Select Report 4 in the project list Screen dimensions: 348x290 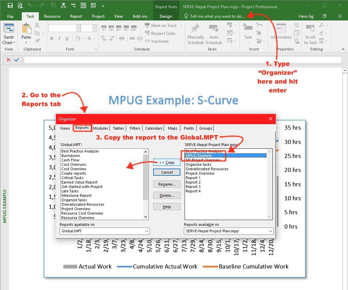193,191
